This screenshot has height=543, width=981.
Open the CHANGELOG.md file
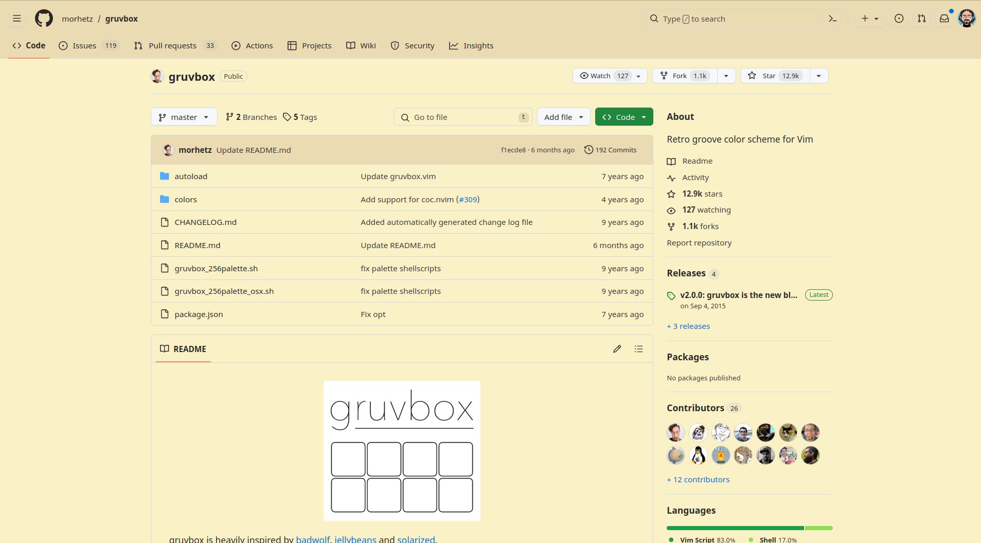click(205, 222)
